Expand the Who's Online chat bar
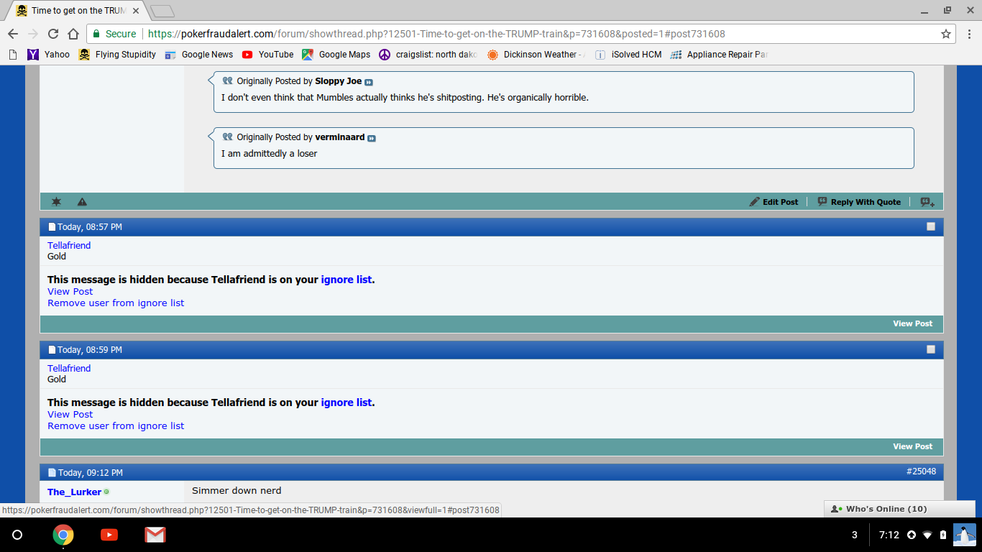982x552 pixels. pyautogui.click(x=886, y=509)
